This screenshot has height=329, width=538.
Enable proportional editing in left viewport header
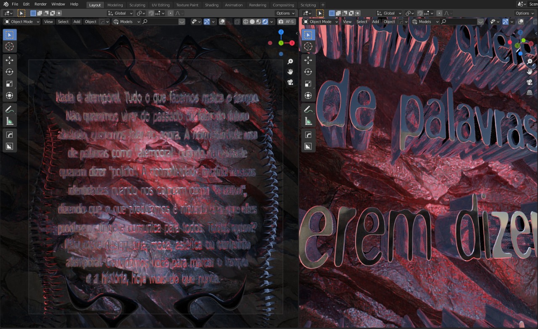pyautogui.click(x=170, y=13)
